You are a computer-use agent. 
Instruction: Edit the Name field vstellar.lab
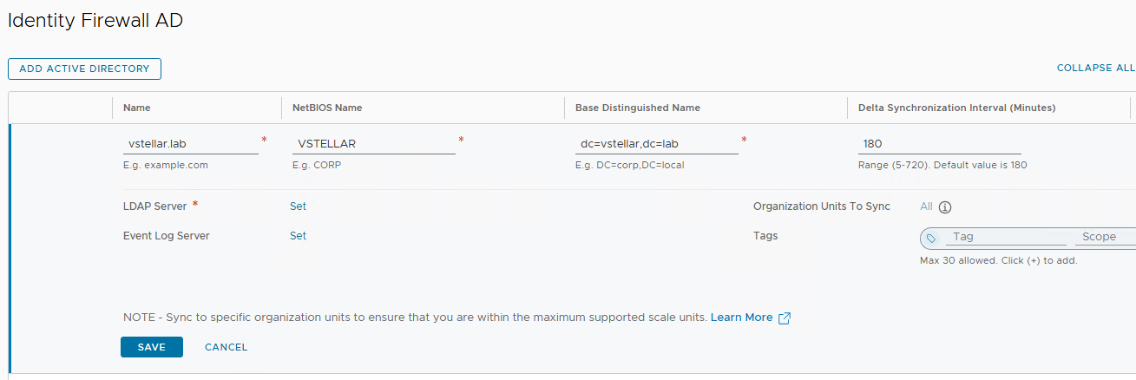[191, 144]
